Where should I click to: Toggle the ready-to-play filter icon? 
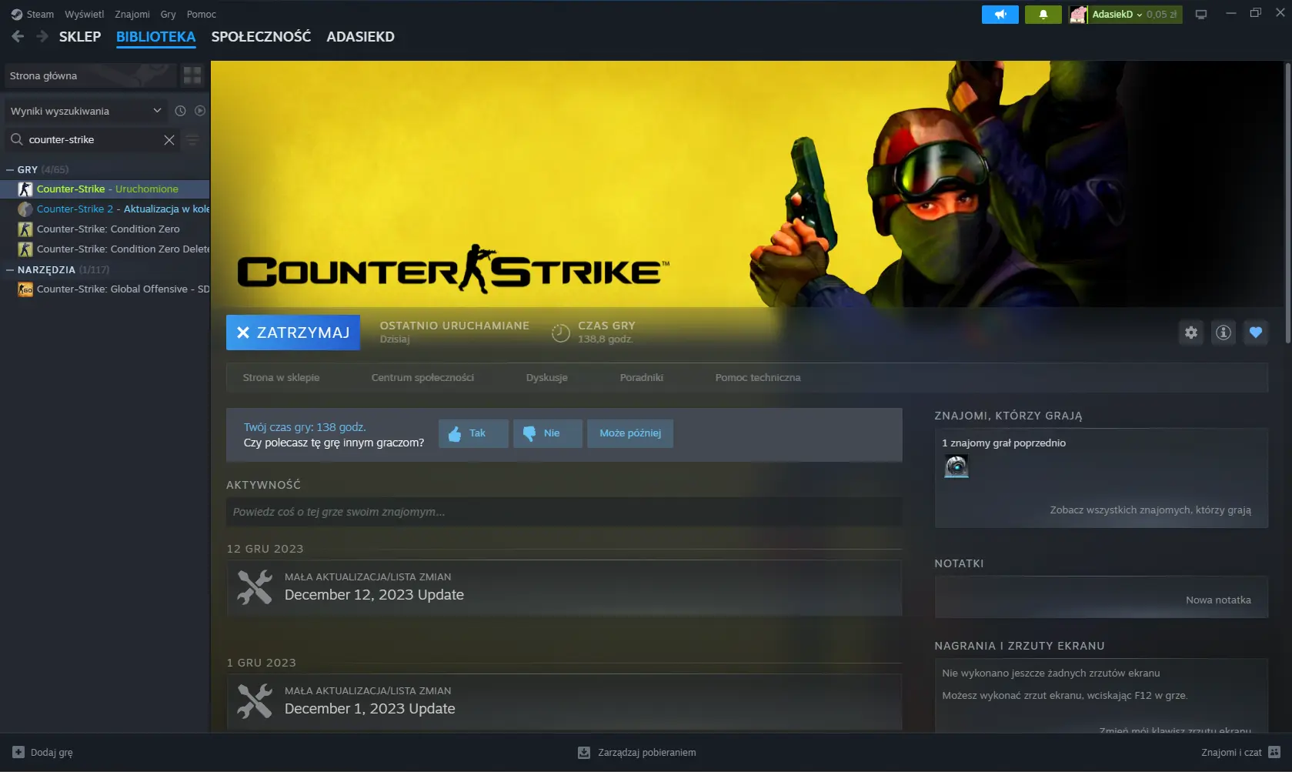click(200, 111)
